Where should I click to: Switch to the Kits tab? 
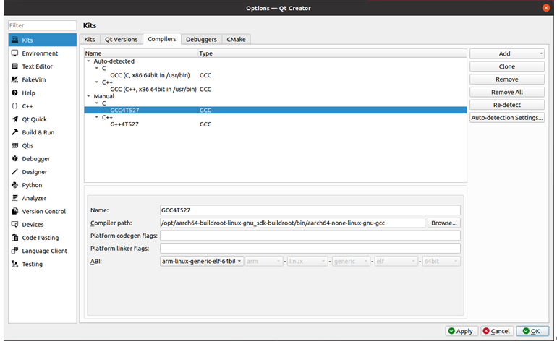(x=90, y=40)
